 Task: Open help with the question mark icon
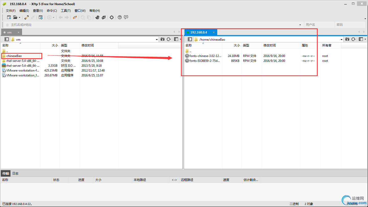click(120, 17)
